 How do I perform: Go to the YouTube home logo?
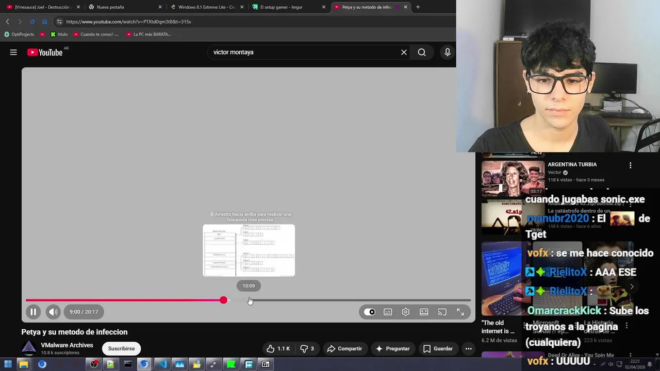tap(45, 52)
